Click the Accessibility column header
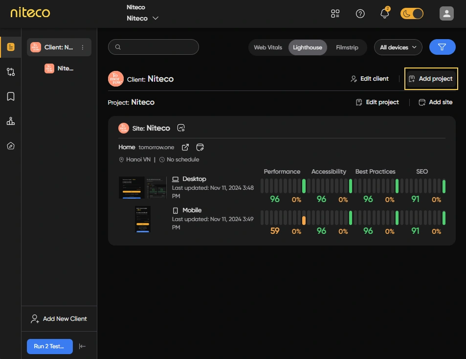Screen dimensions: 466x359 coord(329,172)
